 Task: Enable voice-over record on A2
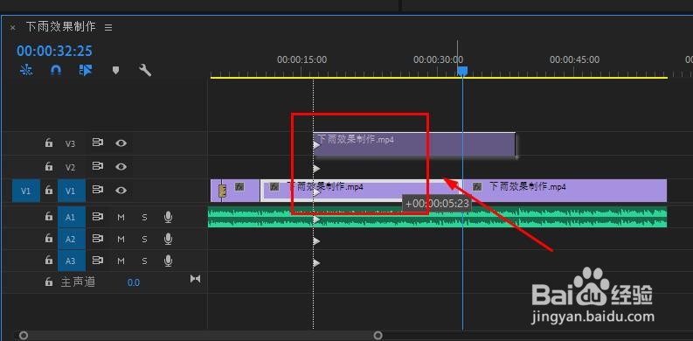168,239
